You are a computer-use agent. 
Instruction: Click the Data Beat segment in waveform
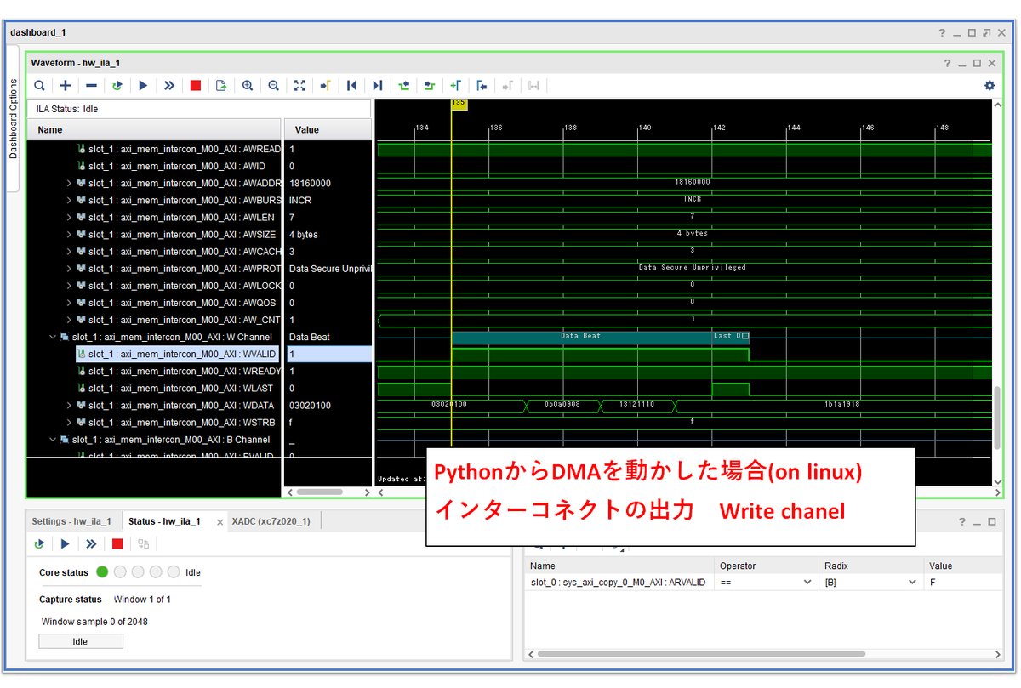tap(581, 336)
